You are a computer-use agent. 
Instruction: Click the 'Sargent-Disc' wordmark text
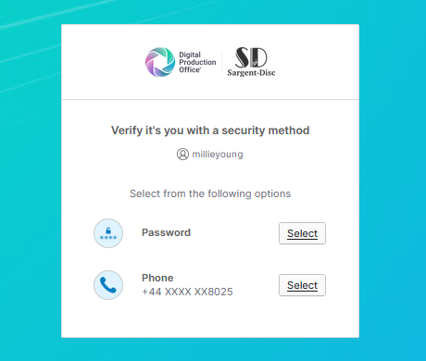251,73
